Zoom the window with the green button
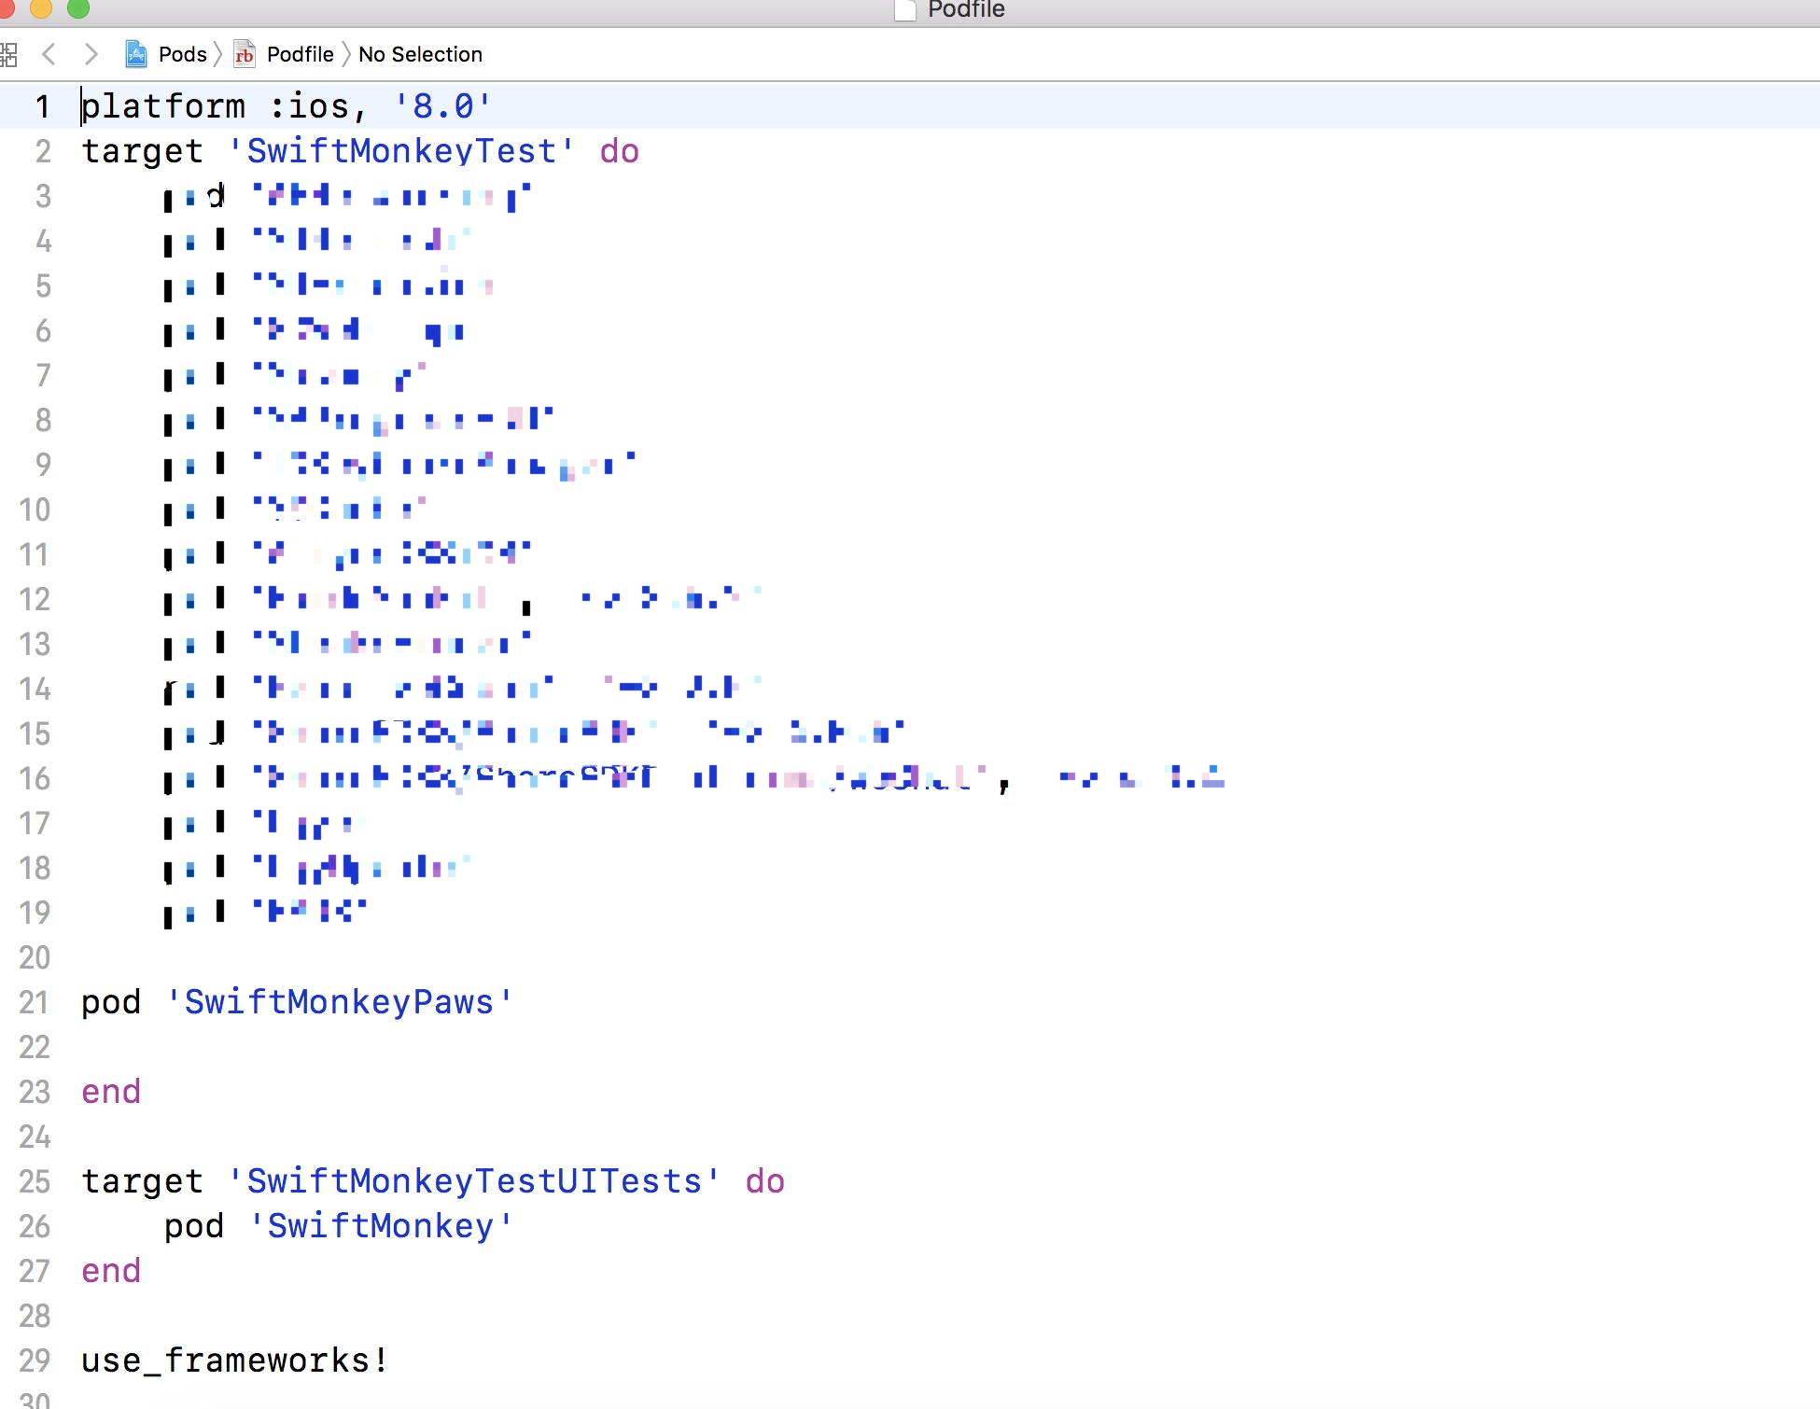The height and width of the screenshot is (1409, 1820). (78, 8)
